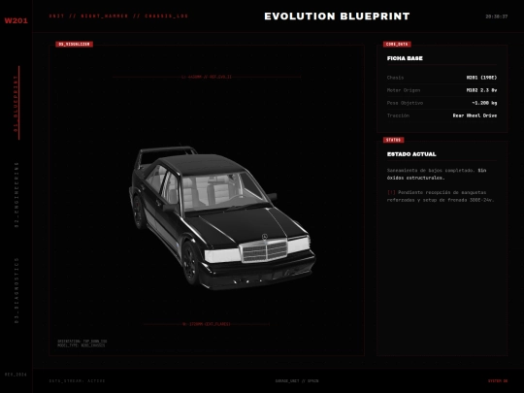524x393 pixels.
Task: Click the Chasis row label
Action: click(395, 78)
